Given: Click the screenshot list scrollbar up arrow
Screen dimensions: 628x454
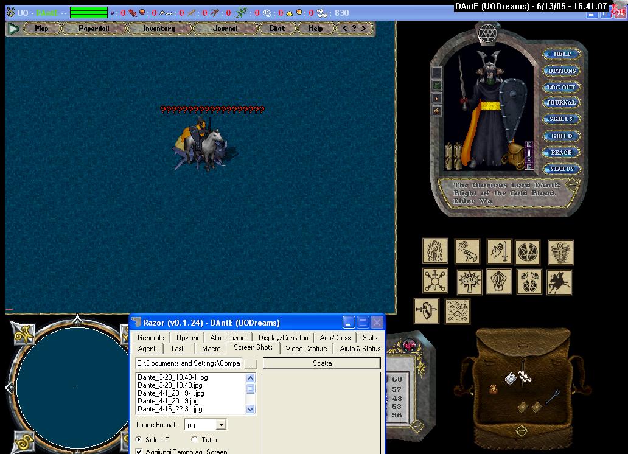Looking at the screenshot, I should [250, 378].
